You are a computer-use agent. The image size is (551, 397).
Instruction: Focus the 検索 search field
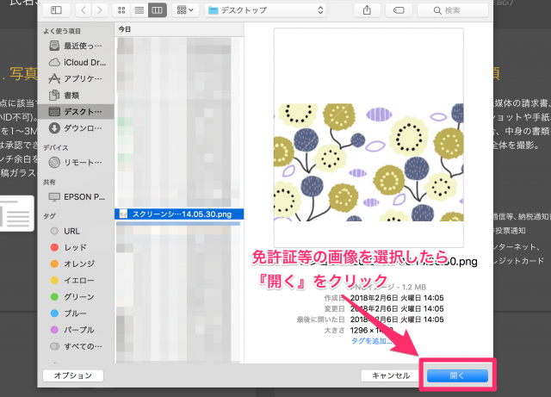coord(453,10)
